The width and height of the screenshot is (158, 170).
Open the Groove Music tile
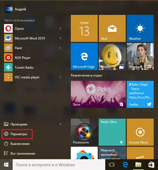pos(140,132)
